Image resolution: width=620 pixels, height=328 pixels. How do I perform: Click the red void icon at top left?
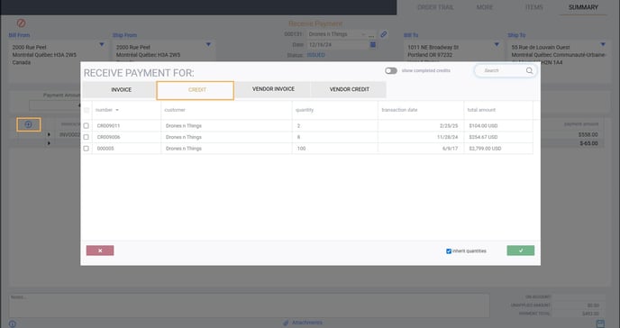click(22, 23)
